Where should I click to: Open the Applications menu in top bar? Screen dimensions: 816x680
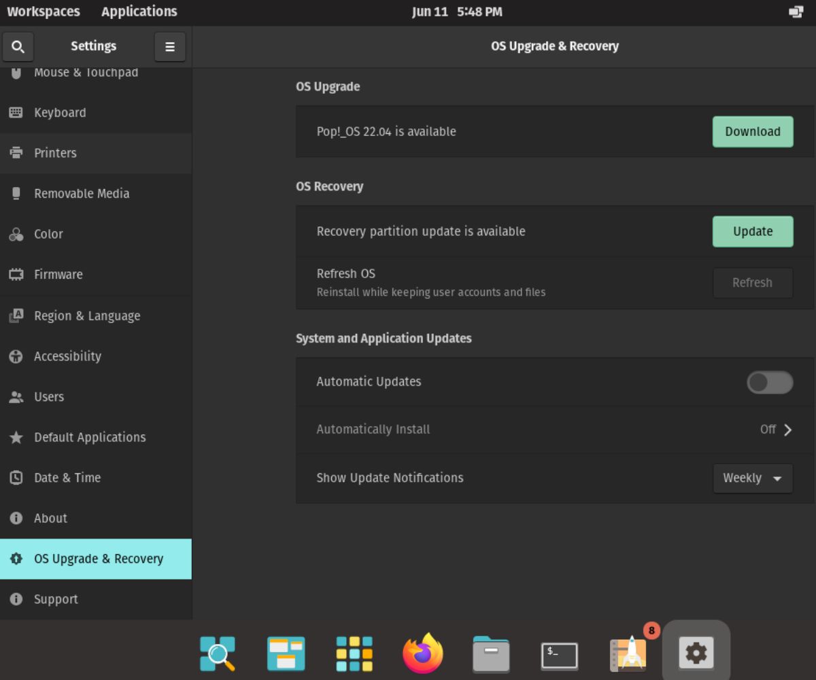[139, 12]
